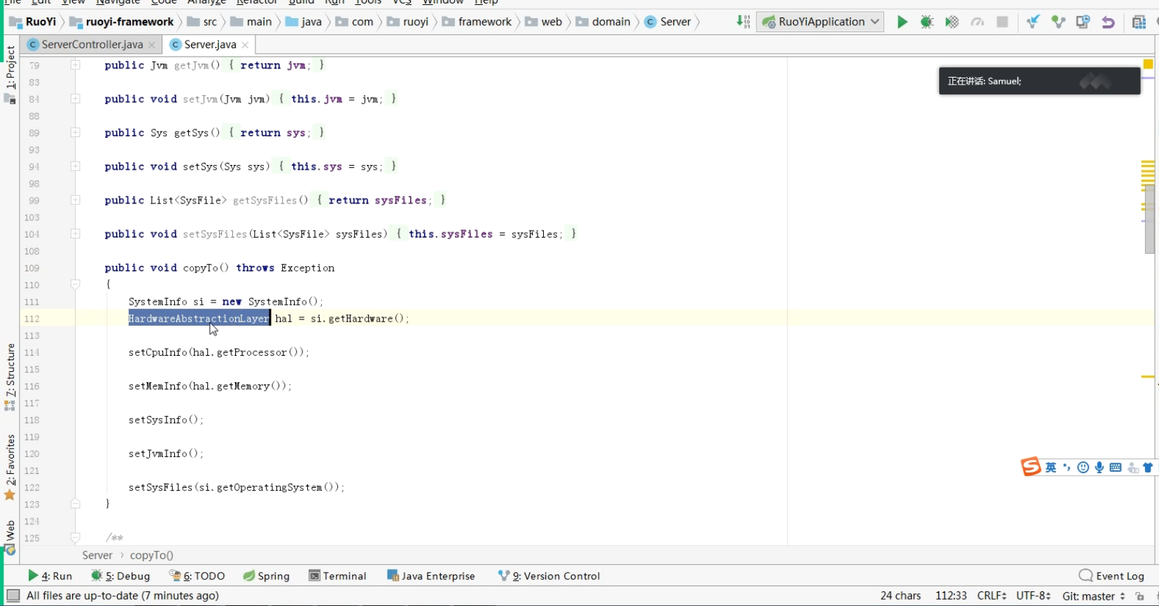Open UTF-8 file encoding selector
Viewport: 1159px width, 606px height.
pyautogui.click(x=1034, y=596)
